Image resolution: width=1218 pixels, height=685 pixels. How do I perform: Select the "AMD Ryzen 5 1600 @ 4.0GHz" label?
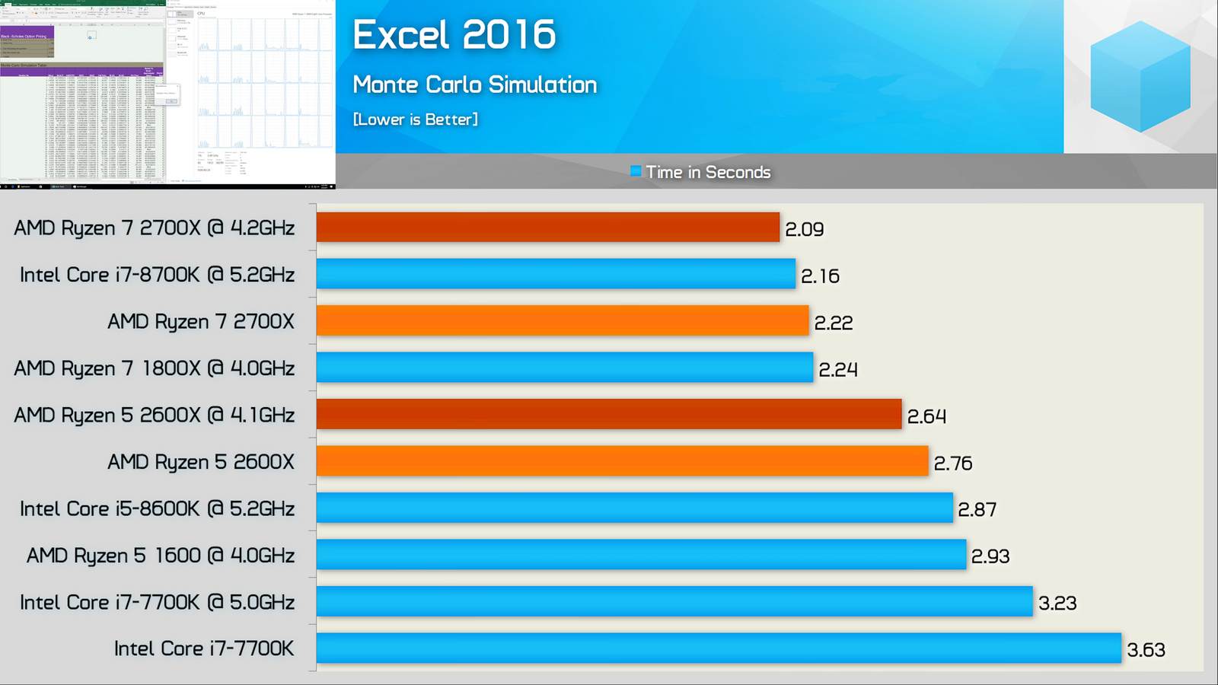pyautogui.click(x=161, y=556)
